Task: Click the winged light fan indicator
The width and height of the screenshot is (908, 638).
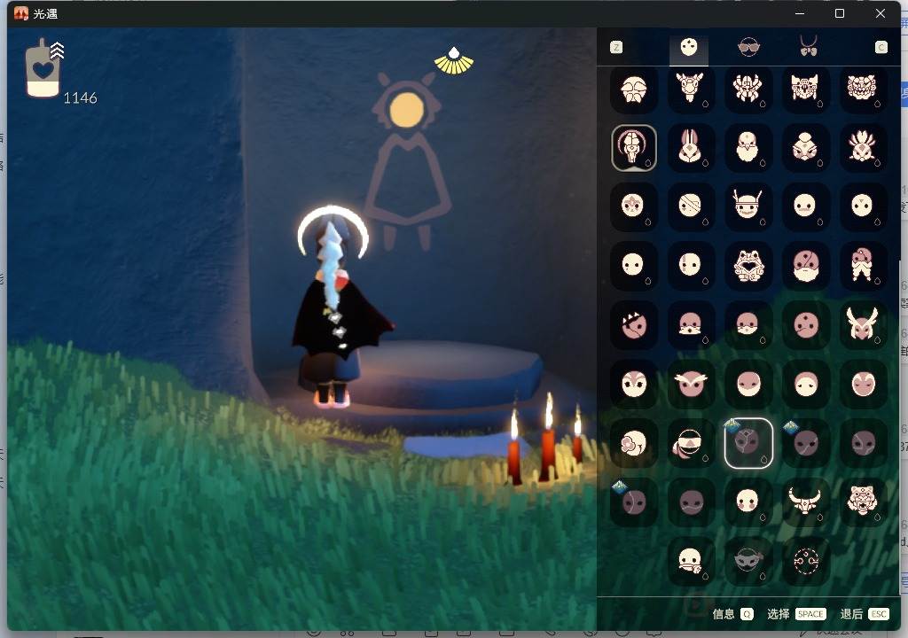Action: [x=454, y=61]
